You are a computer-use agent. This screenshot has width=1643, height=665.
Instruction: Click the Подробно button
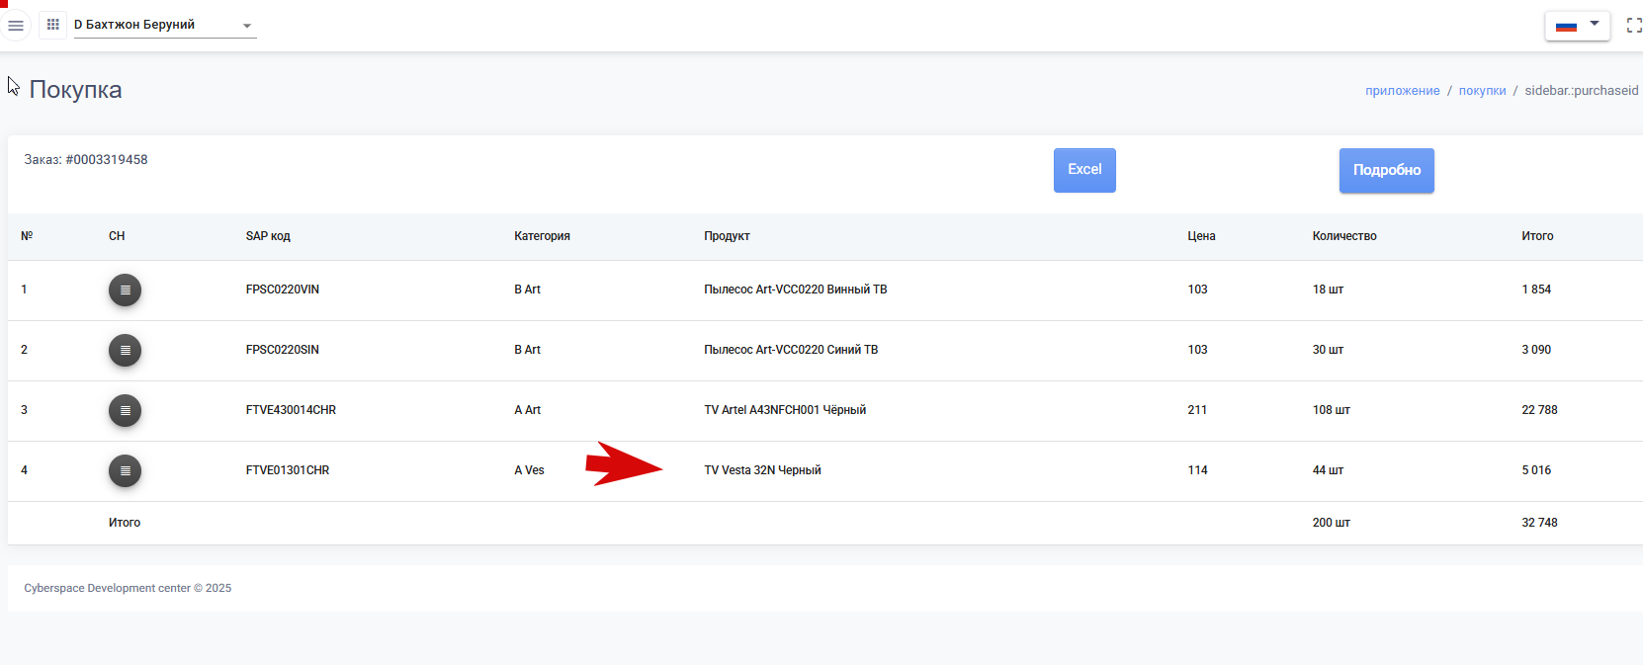[x=1386, y=170]
